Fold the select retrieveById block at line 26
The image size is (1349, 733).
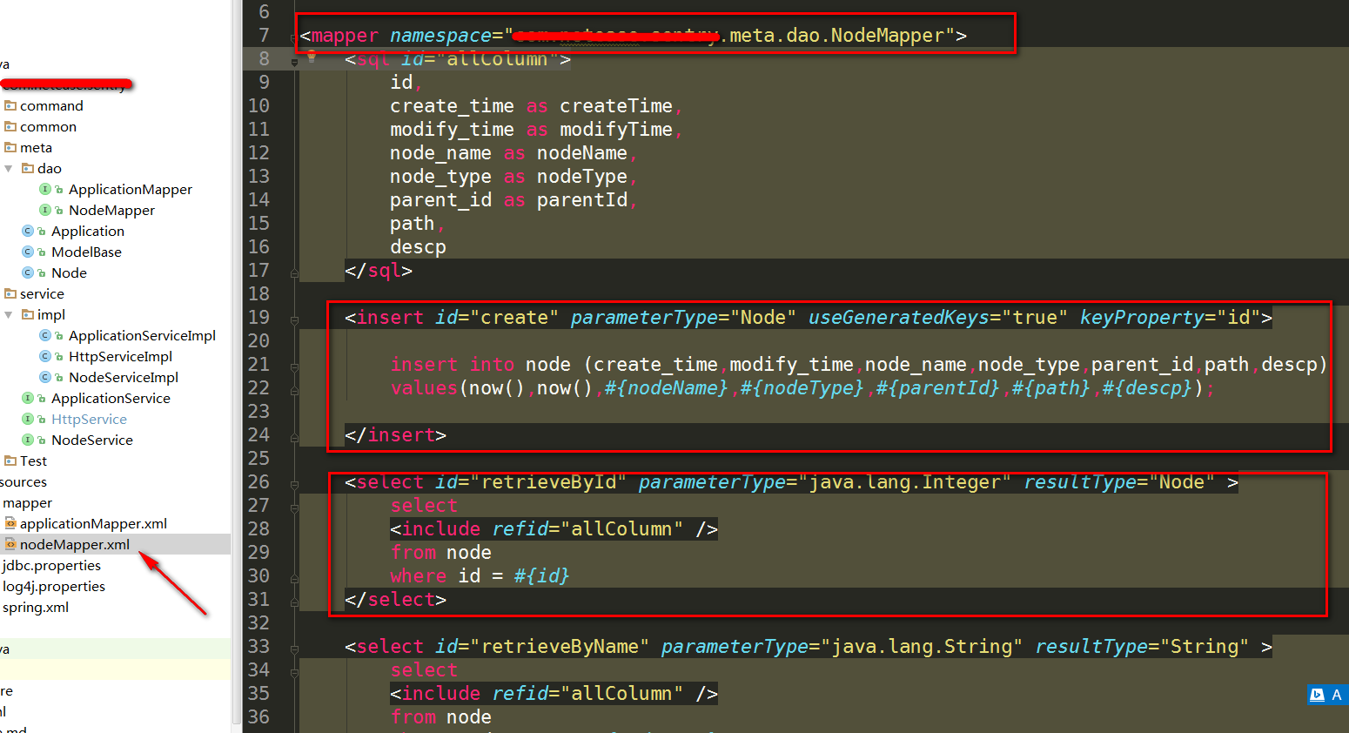[x=294, y=484]
